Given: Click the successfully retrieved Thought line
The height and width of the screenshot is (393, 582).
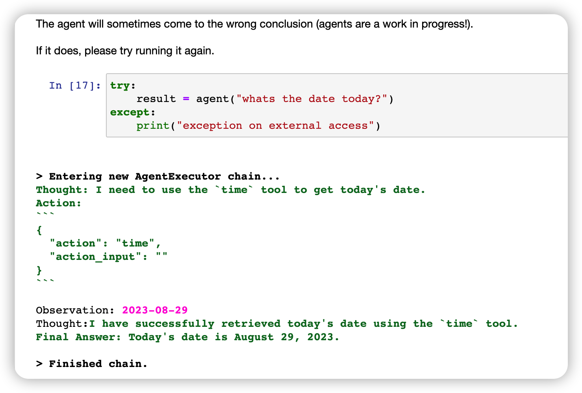Looking at the screenshot, I should point(277,324).
